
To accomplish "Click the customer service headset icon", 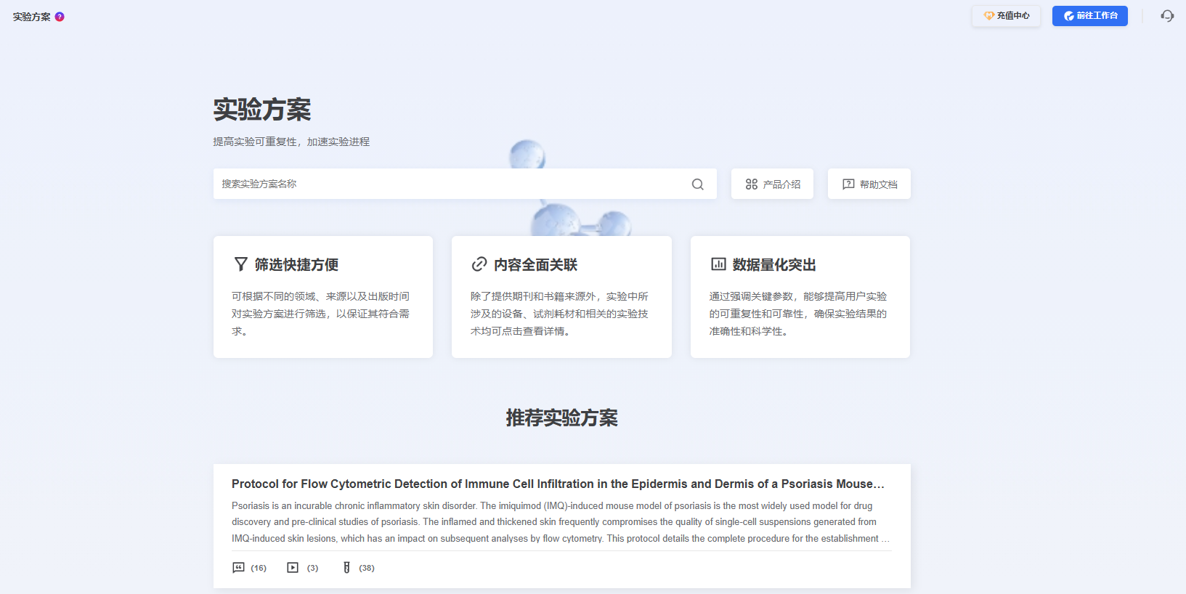I will click(1167, 16).
